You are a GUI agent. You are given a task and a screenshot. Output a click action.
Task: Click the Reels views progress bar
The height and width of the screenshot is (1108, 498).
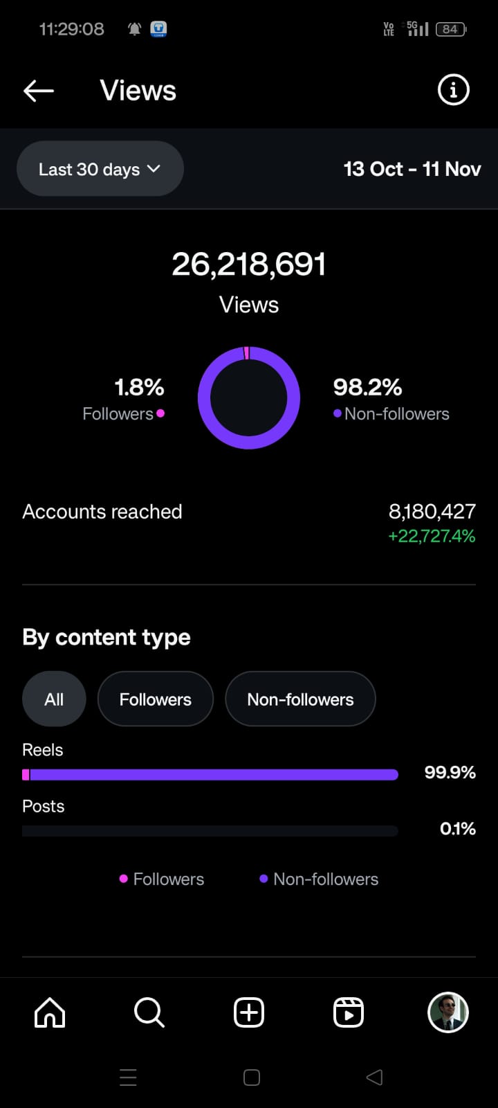pos(210,775)
